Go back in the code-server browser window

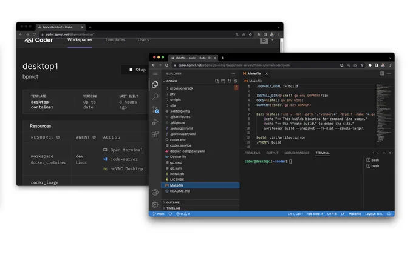point(154,65)
